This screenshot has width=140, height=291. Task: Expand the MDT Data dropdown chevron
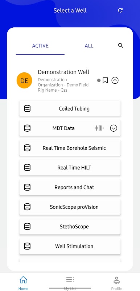point(114,128)
